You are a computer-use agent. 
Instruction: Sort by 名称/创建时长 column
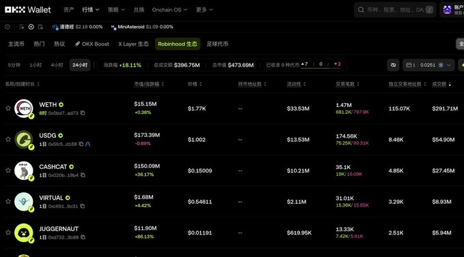[22, 84]
